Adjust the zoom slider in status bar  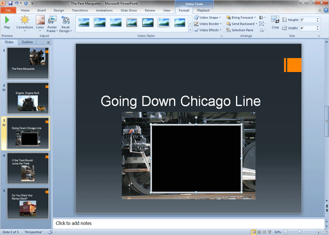click(299, 232)
